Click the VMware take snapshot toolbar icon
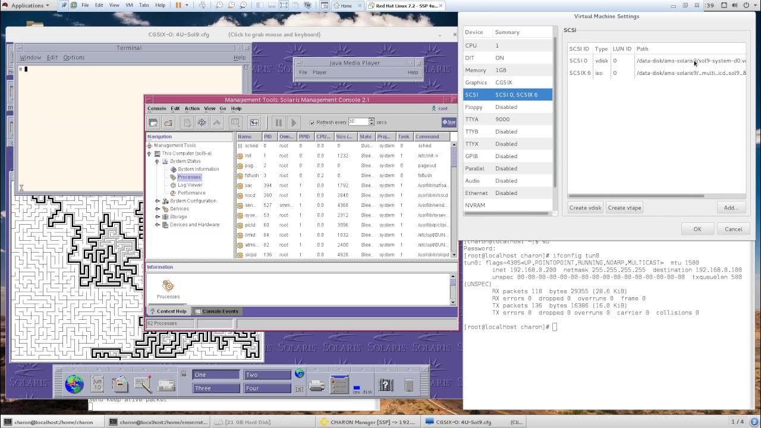761x428 pixels. pyautogui.click(x=219, y=5)
